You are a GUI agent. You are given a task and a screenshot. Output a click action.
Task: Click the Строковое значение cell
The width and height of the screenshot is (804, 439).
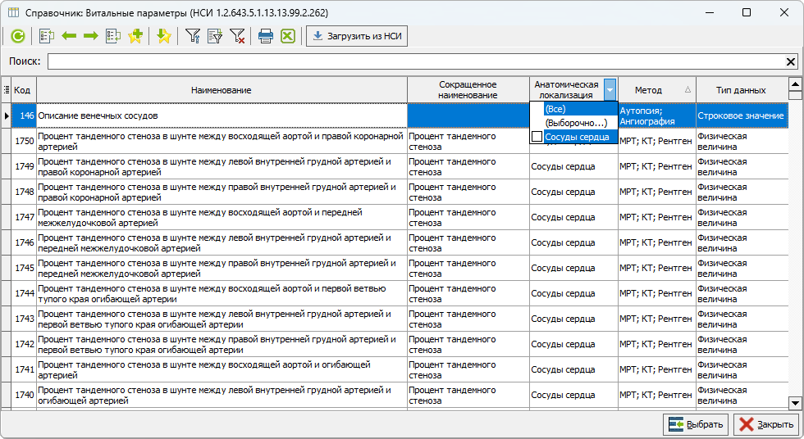742,115
